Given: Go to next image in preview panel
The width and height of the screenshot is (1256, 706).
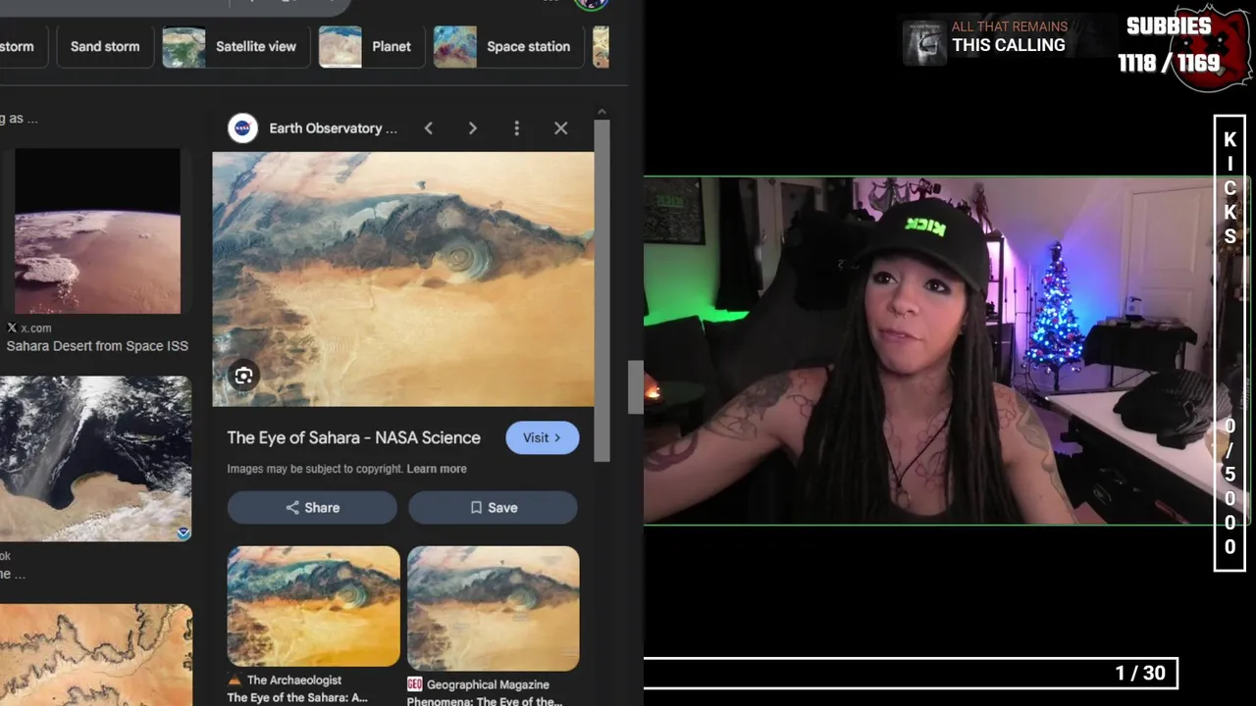Looking at the screenshot, I should click(x=472, y=128).
